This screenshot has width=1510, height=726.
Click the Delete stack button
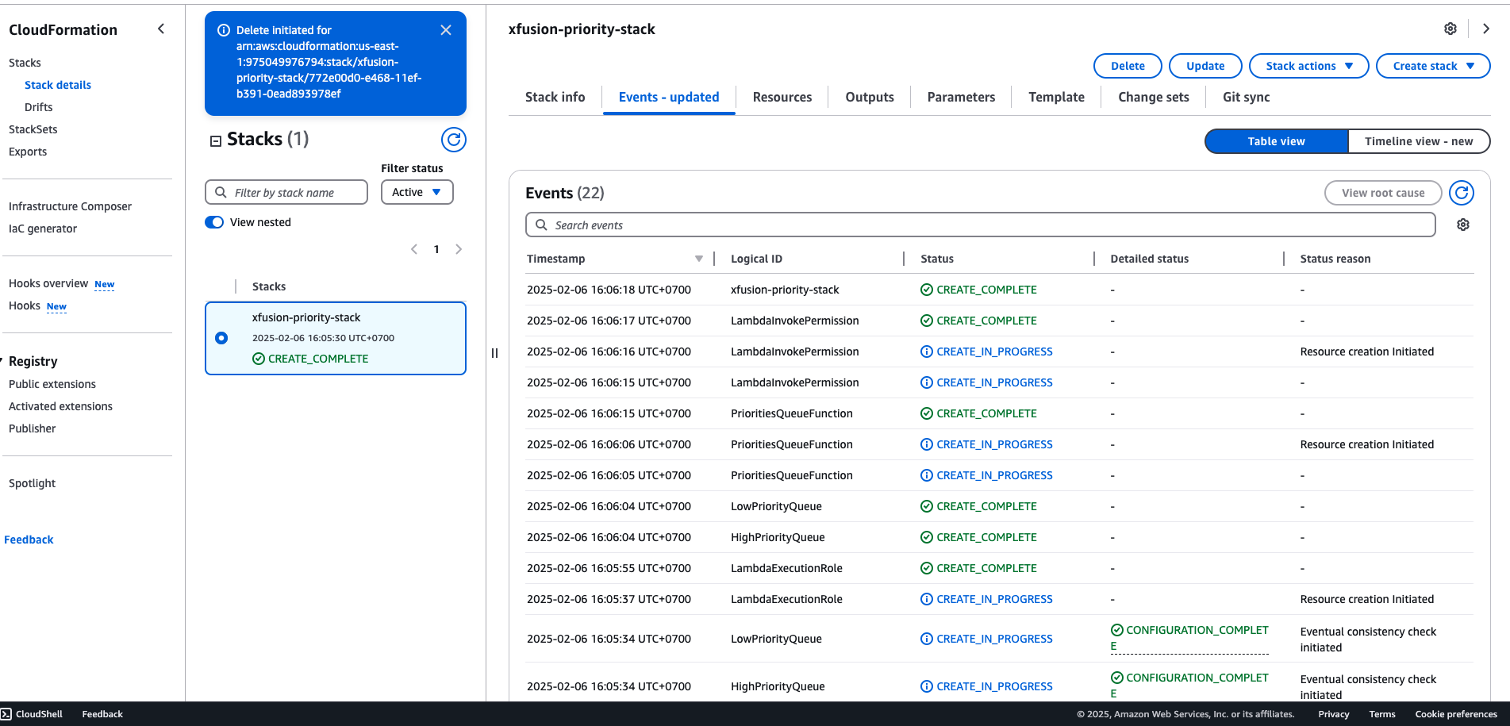(x=1128, y=66)
